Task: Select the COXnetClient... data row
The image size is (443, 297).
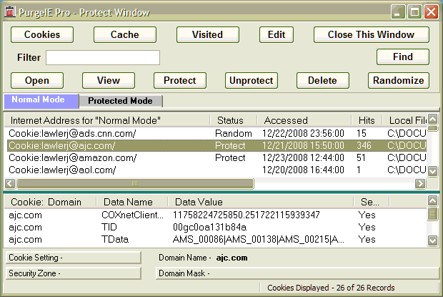Action: (x=215, y=215)
